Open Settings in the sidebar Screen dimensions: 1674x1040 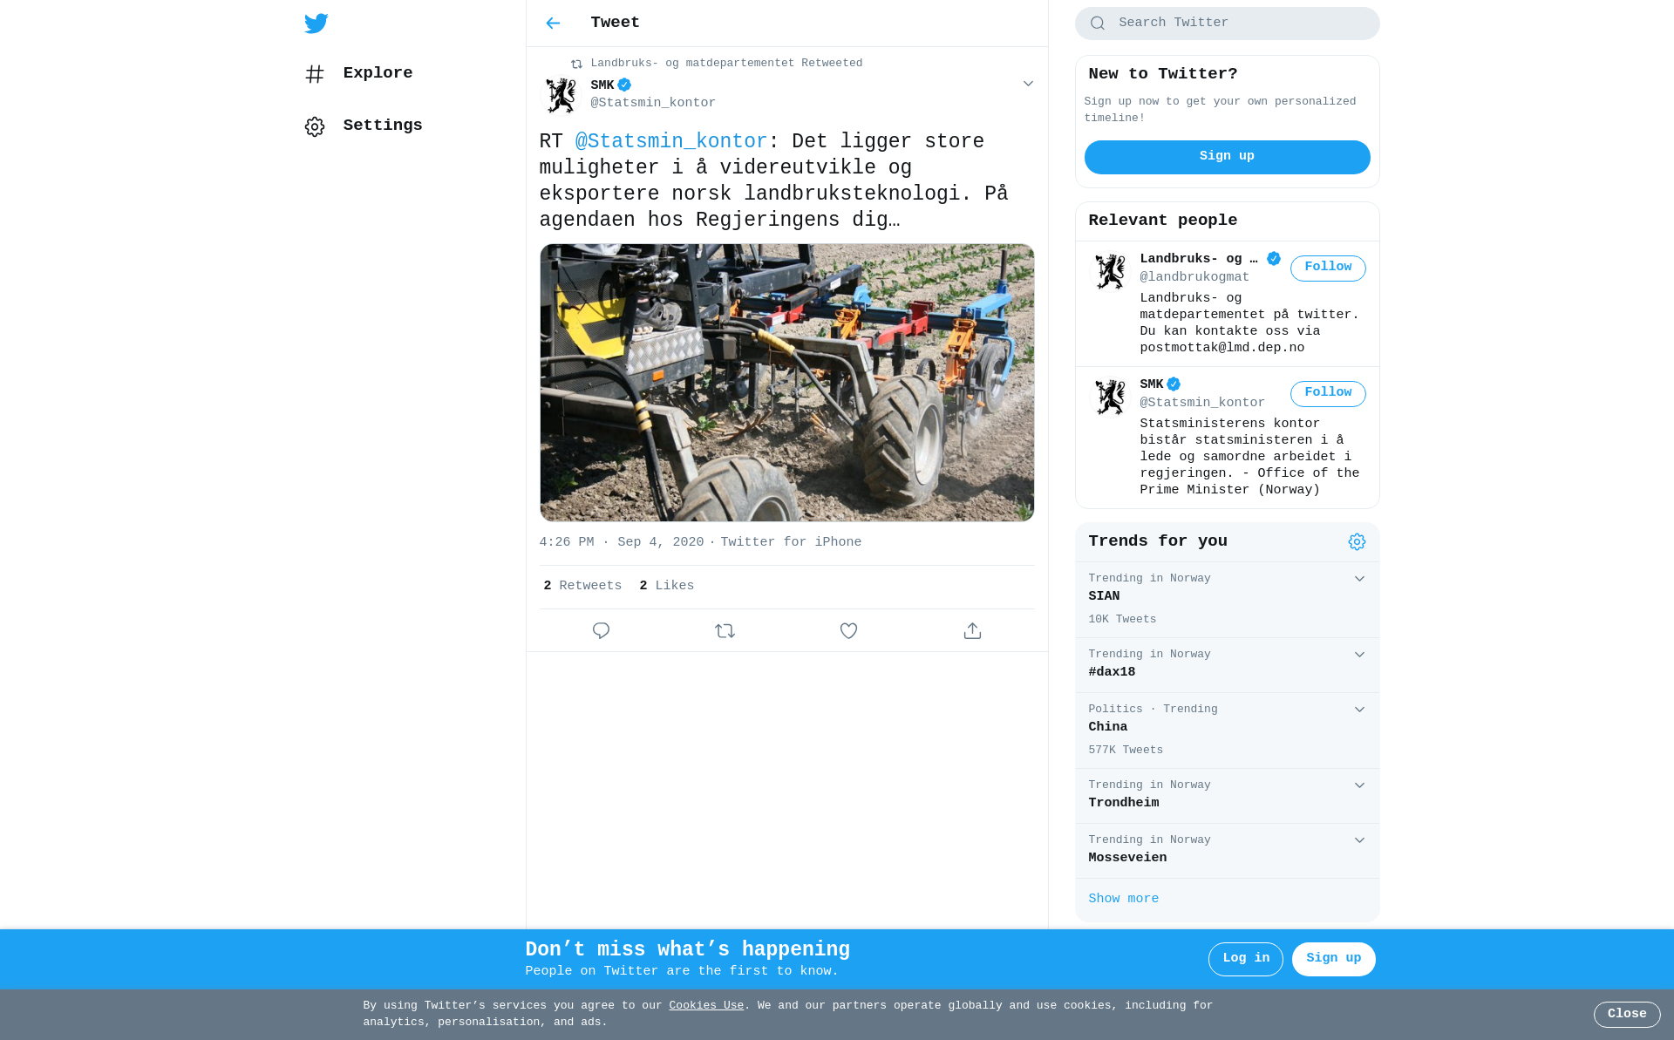[x=382, y=126]
